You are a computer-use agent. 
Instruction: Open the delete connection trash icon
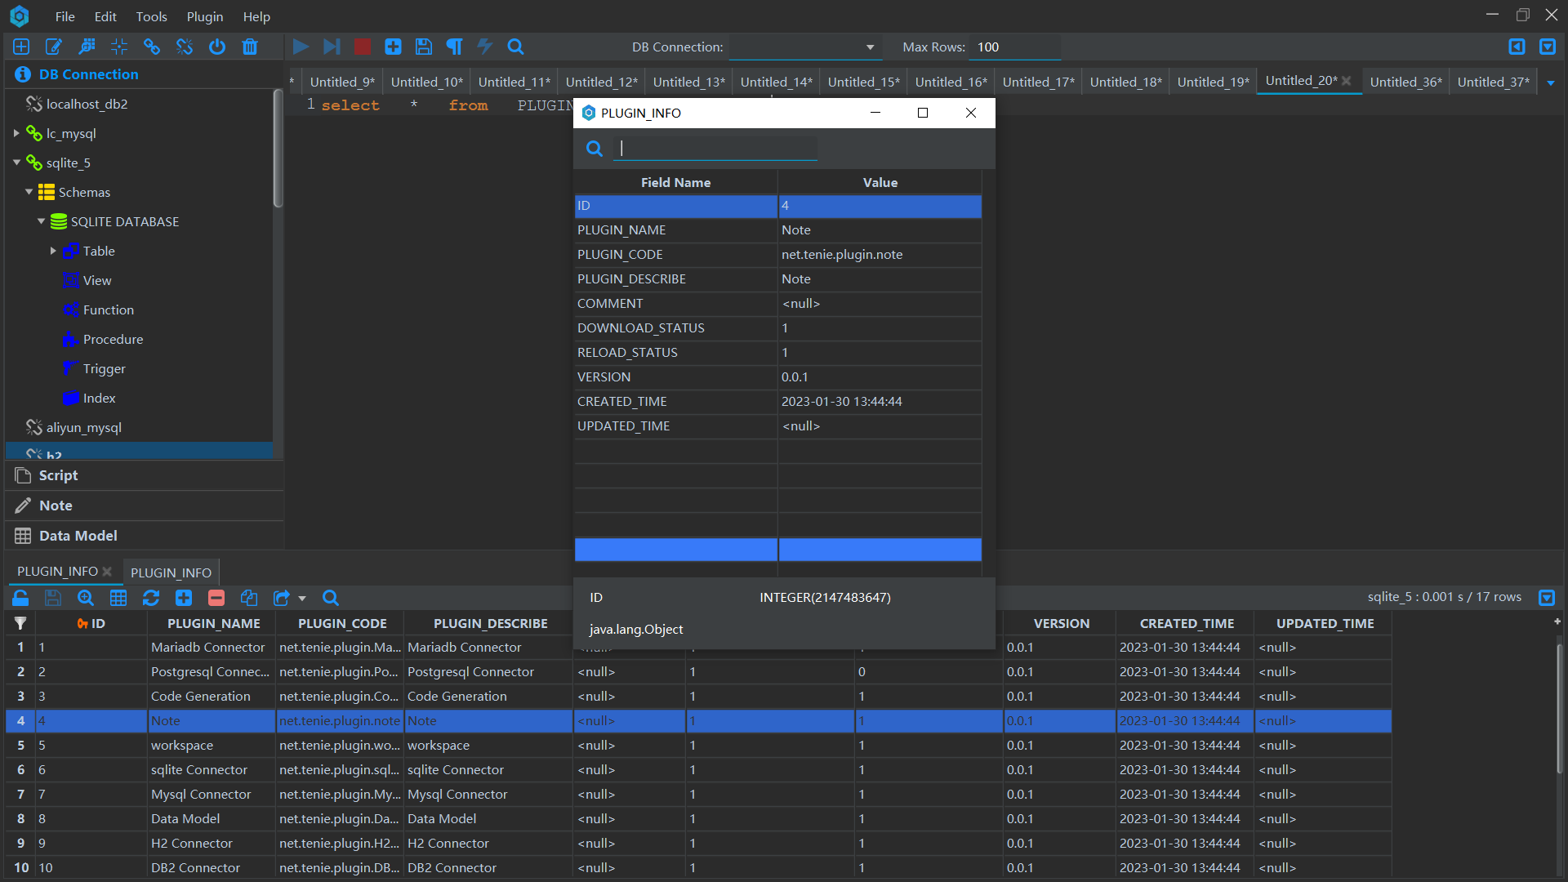250,47
